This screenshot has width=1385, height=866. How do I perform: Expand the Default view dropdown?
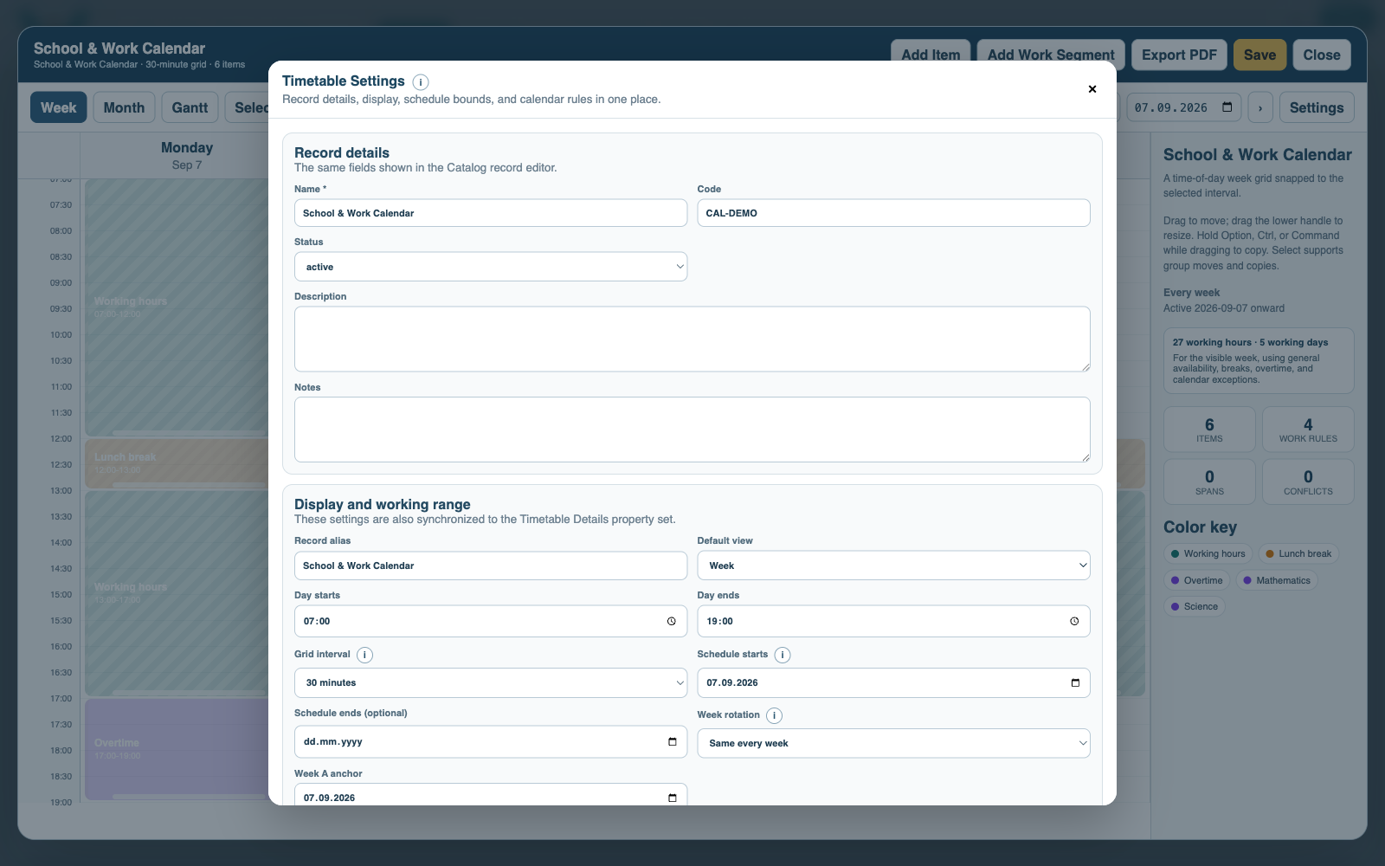click(x=893, y=565)
